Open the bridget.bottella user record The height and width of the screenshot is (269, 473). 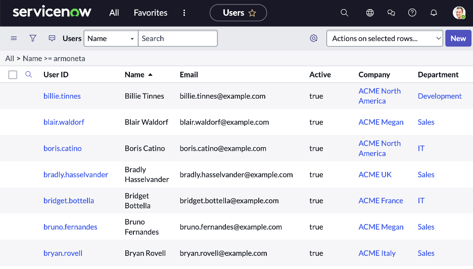(x=69, y=201)
